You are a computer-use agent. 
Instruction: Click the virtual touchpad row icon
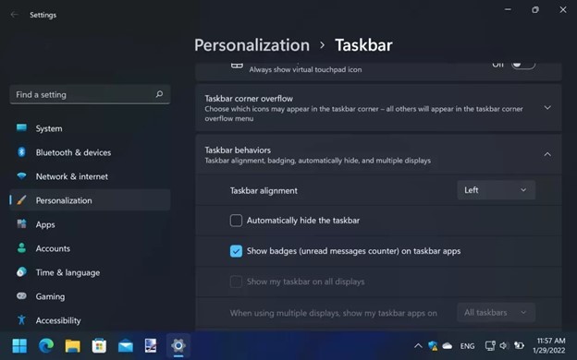coord(237,66)
